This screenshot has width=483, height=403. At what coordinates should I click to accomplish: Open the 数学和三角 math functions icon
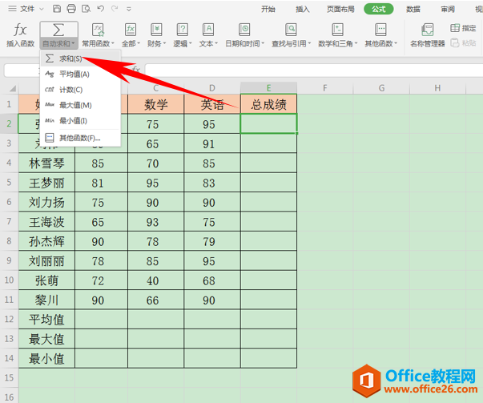337,30
